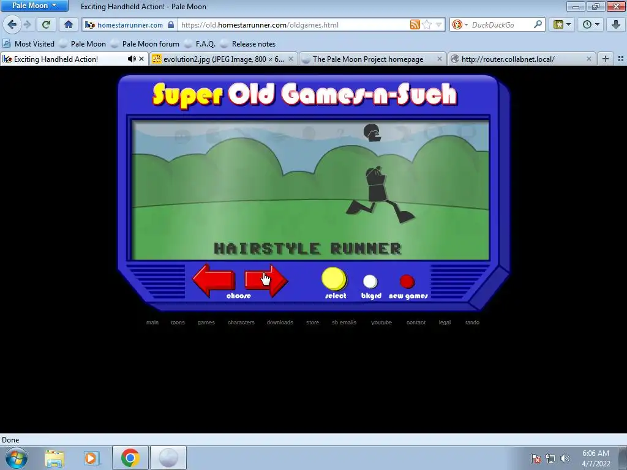Go to the Home page icon
Viewport: 627px width, 470px height.
tap(69, 24)
